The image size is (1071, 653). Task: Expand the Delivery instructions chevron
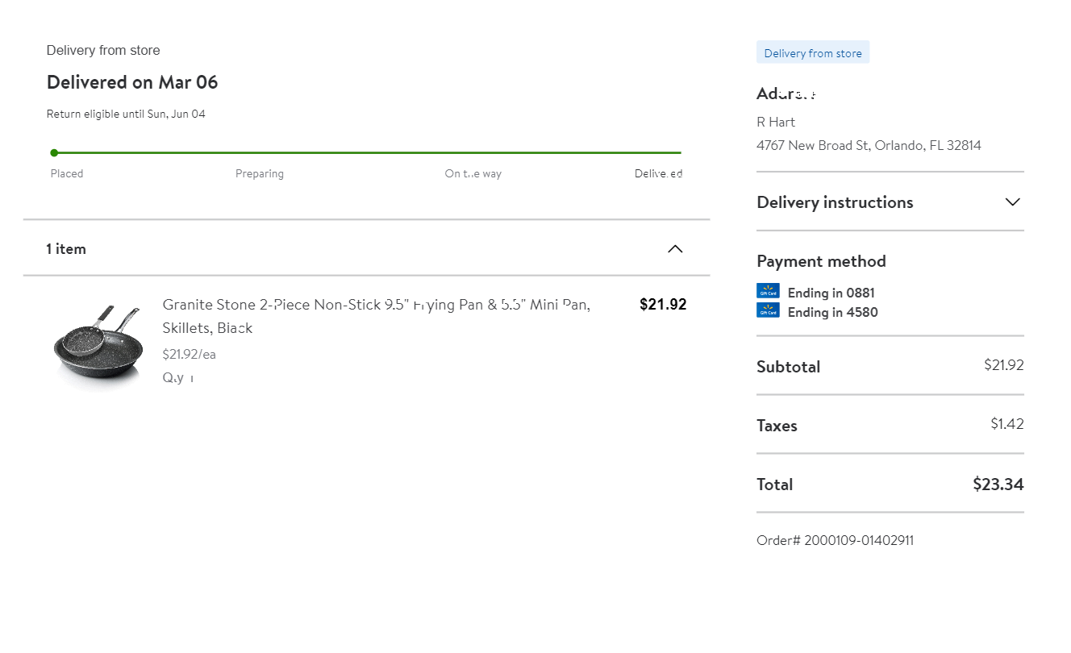[x=1013, y=202]
